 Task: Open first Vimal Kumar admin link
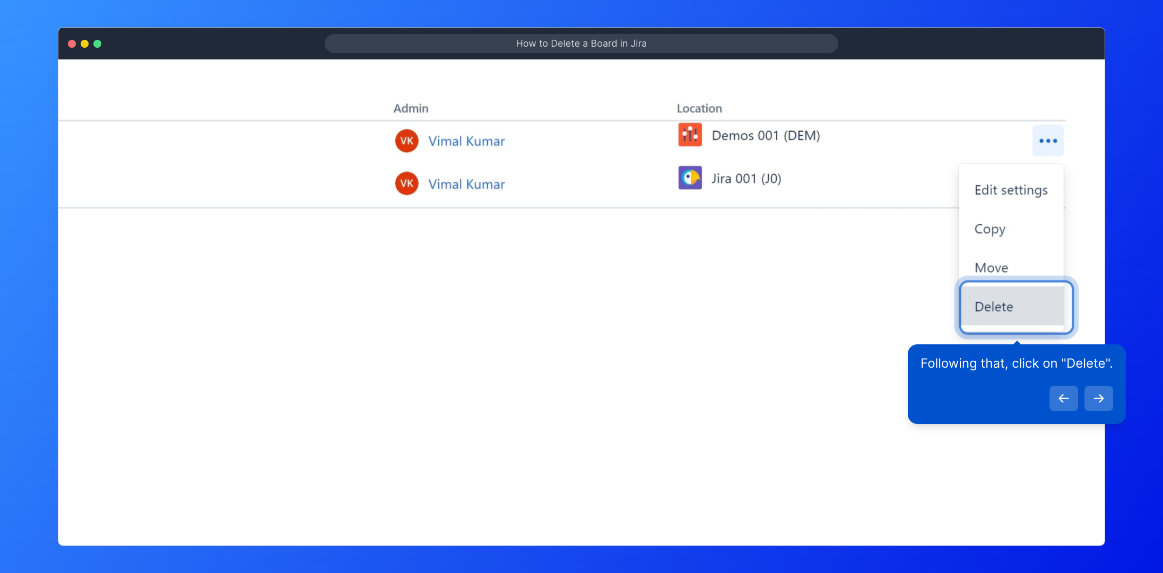pyautogui.click(x=466, y=141)
